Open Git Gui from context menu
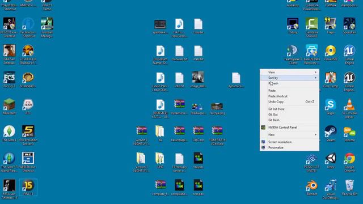Viewport: 363px width, 204px height. (x=289, y=114)
